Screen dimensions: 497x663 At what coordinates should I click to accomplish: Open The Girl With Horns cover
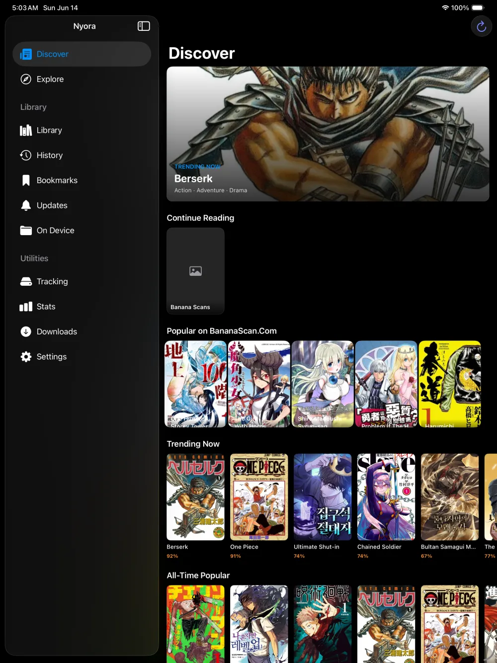coord(259,384)
